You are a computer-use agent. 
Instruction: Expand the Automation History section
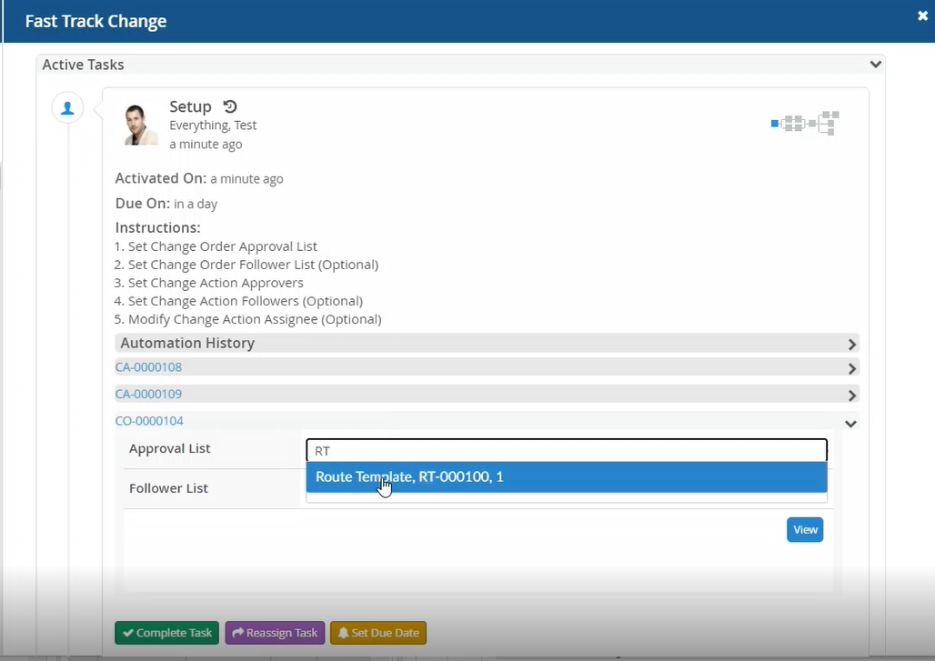(x=851, y=344)
